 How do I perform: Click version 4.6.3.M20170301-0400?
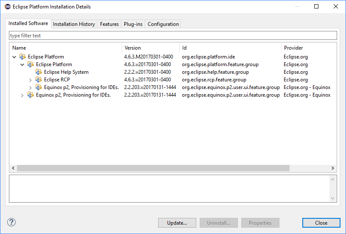[148, 57]
